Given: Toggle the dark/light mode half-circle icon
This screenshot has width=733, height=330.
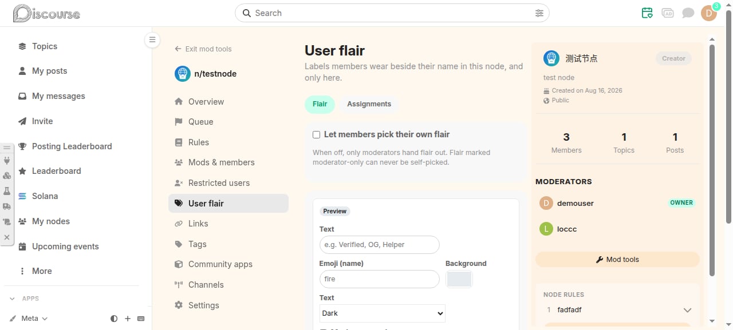Looking at the screenshot, I should (114, 319).
